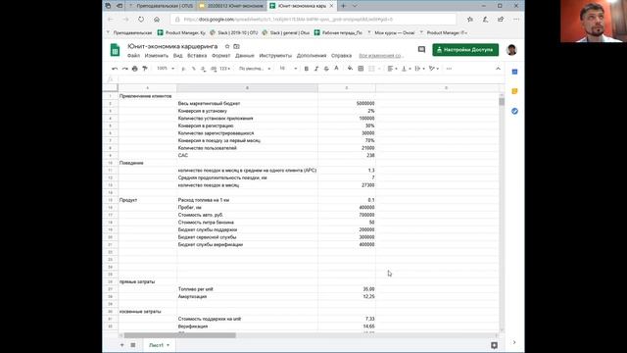Open the Инструменты menu
Image resolution: width=627 pixels, height=353 pixels.
point(275,56)
